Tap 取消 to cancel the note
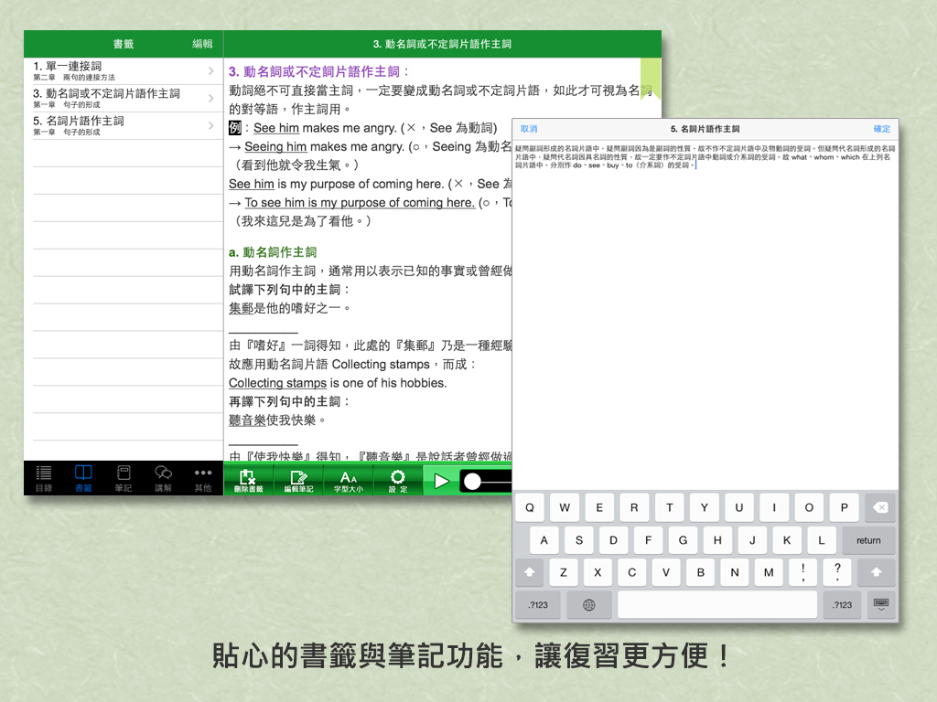The width and height of the screenshot is (937, 702). [528, 128]
